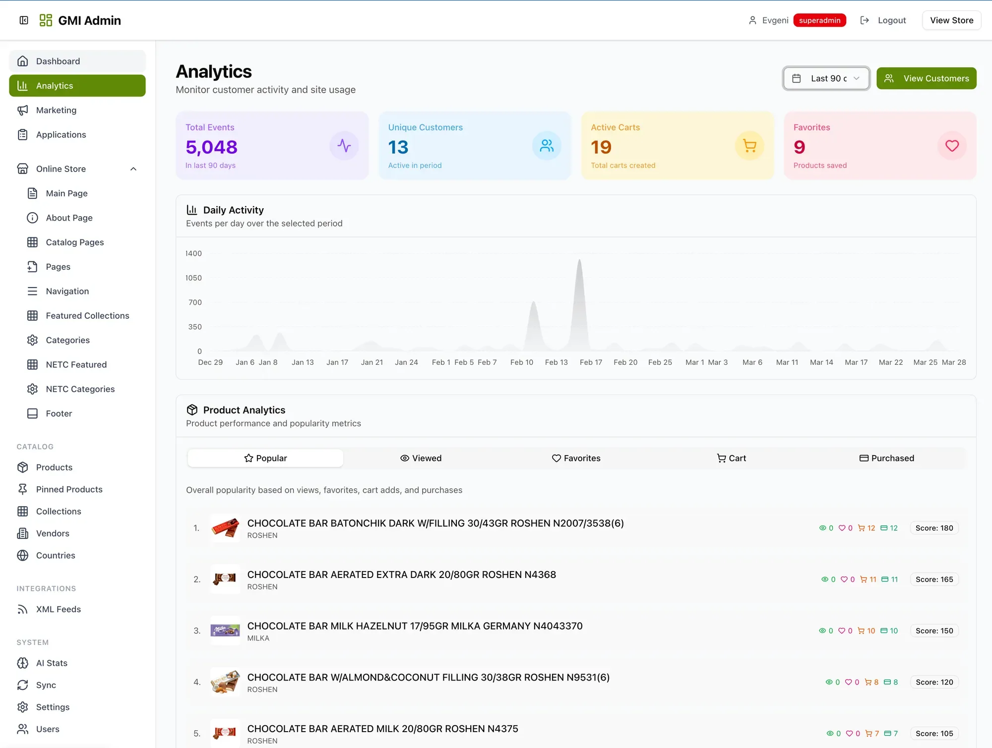Click the CHOCOLATE BAR AERATED EXTRA DARK product title
992x748 pixels.
[402, 575]
